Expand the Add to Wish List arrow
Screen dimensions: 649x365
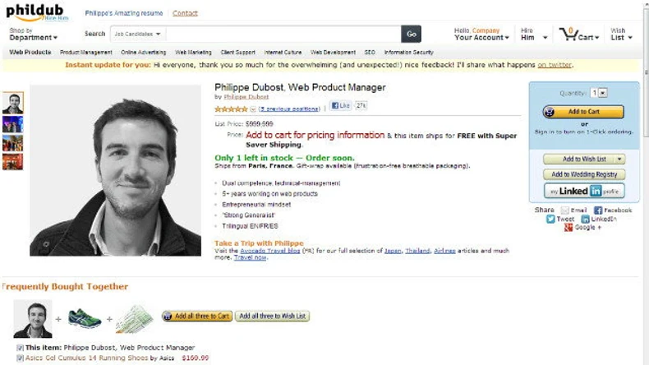pos(619,159)
